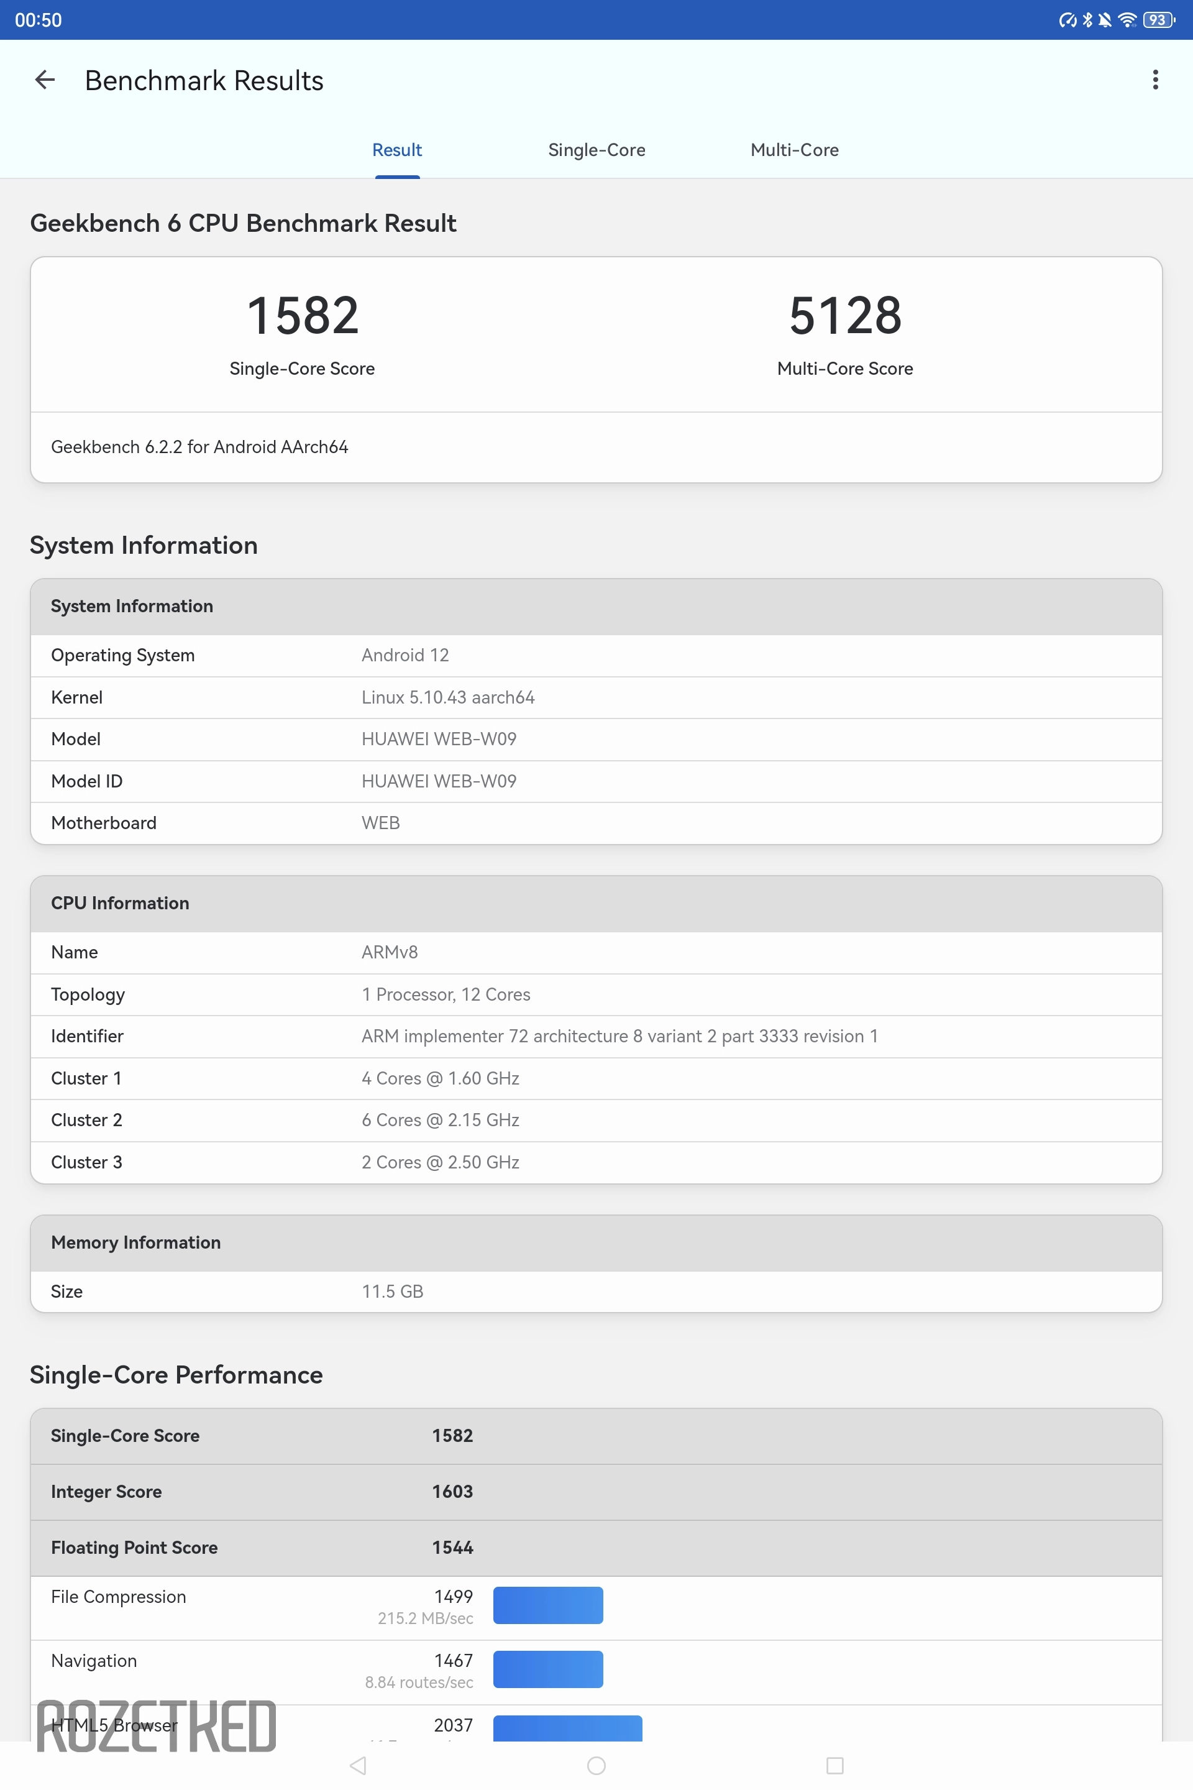Tap the HTML5 Browser score 2037

(454, 1725)
